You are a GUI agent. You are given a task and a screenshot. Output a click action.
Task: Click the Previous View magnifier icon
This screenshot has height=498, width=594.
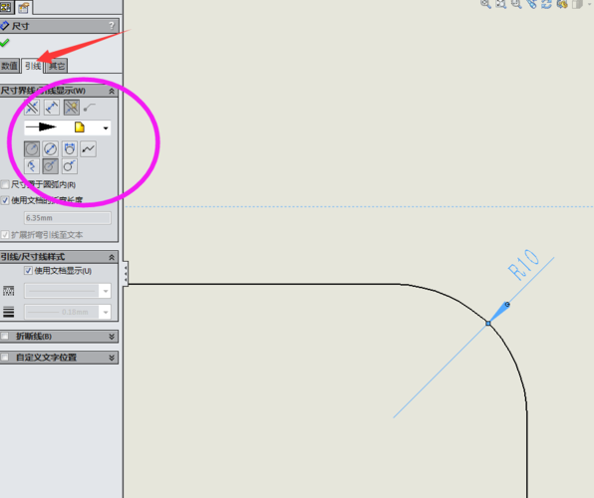(516, 4)
